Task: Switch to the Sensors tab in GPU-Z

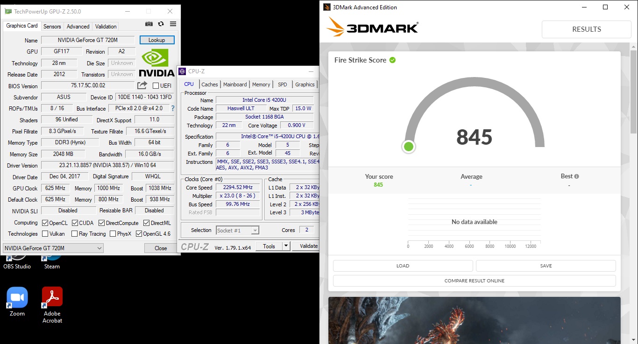Action: tap(52, 27)
